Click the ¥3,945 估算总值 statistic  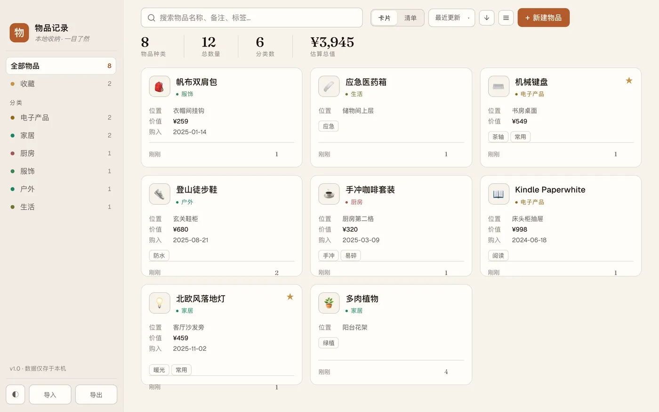332,46
